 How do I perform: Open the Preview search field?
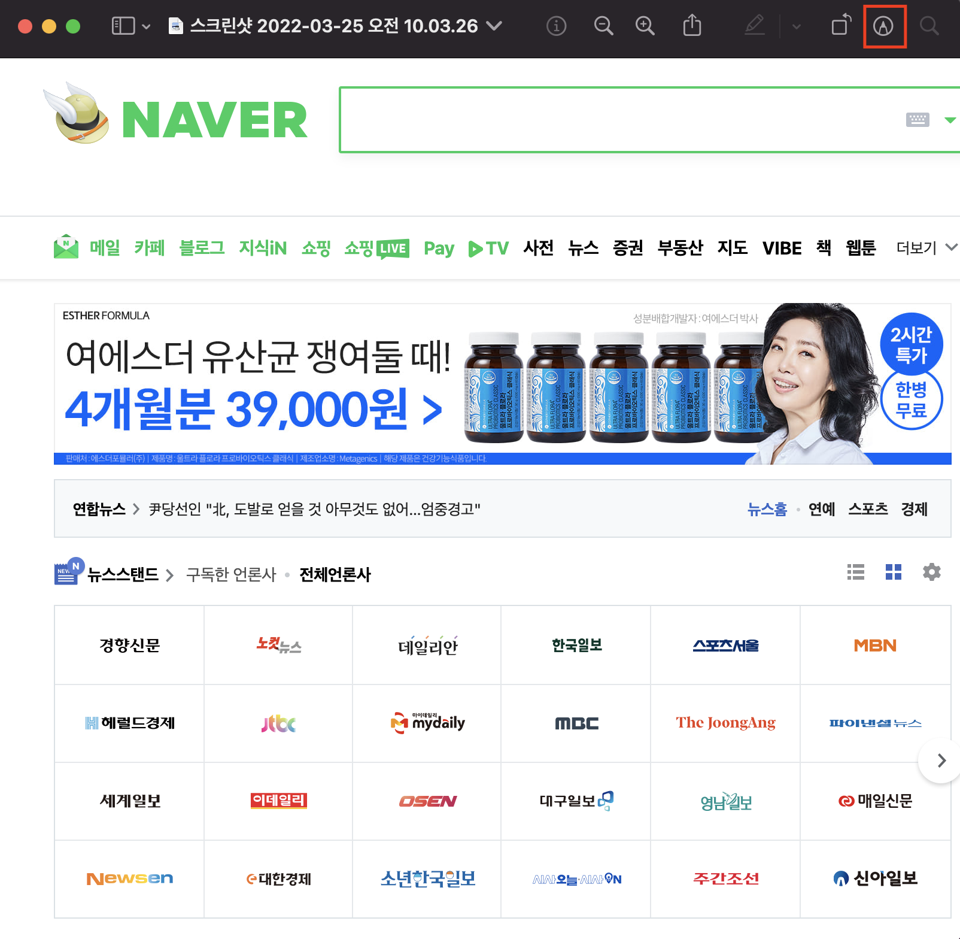click(928, 26)
